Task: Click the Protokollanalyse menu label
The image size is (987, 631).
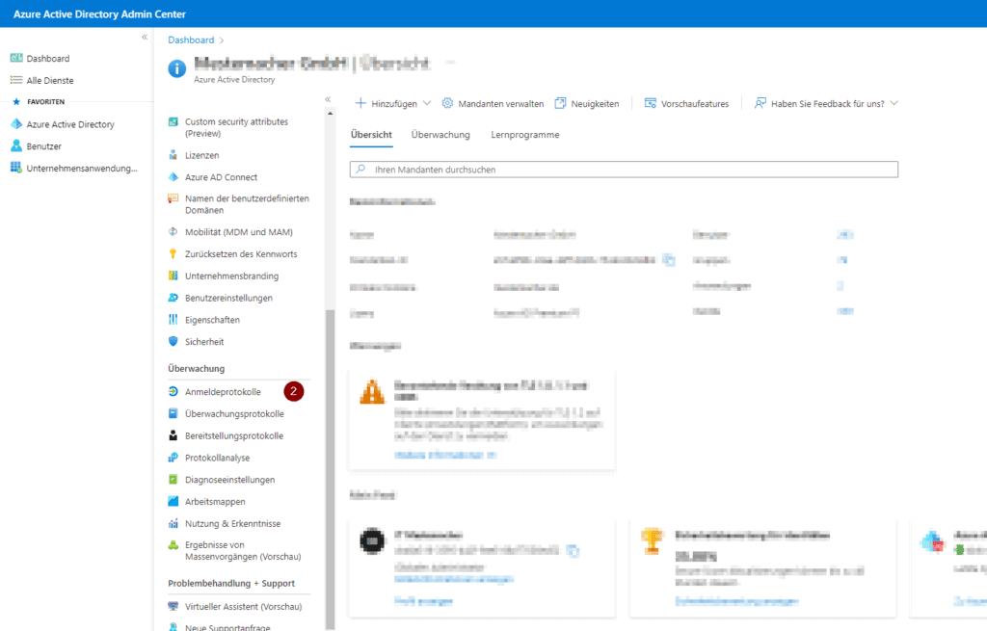Action: (x=217, y=458)
